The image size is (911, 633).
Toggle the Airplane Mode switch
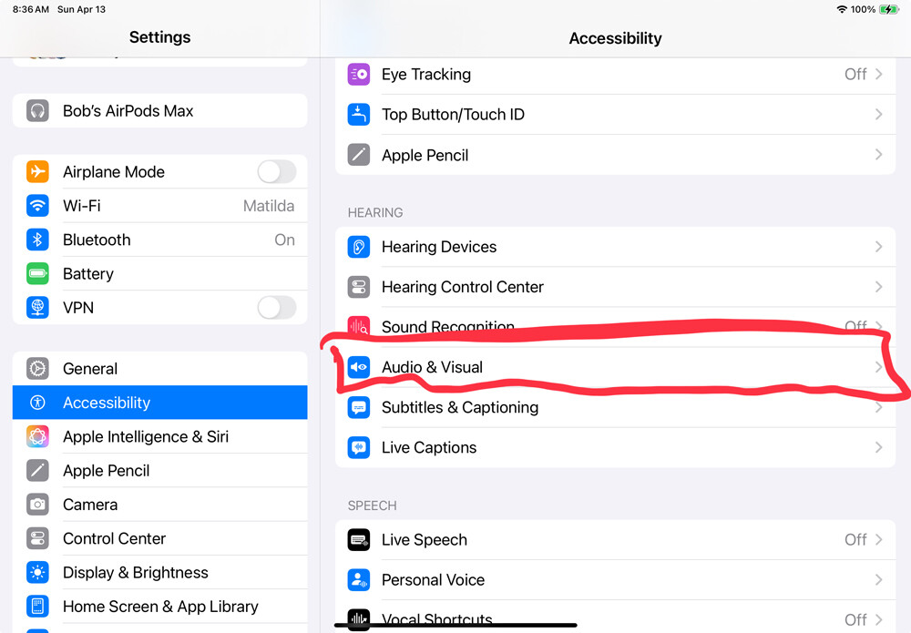277,172
